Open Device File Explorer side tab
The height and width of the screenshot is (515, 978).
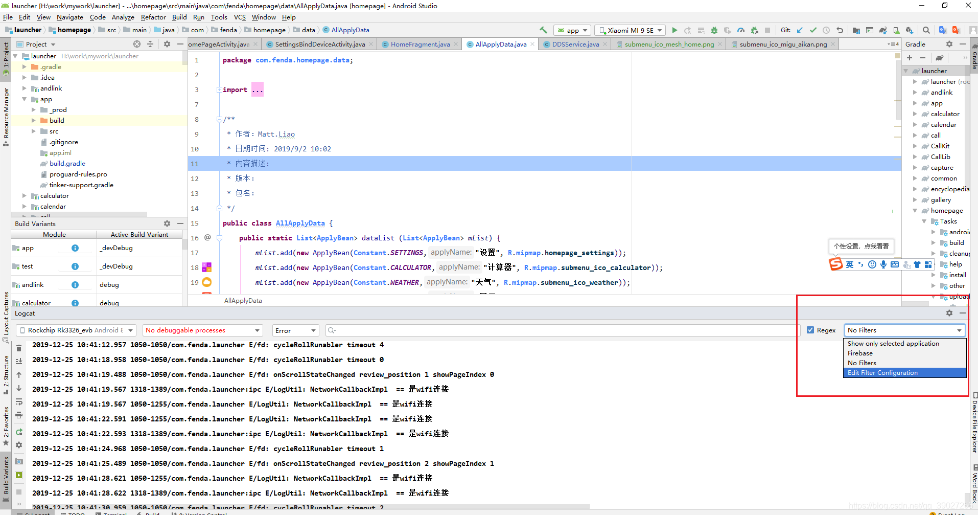click(x=974, y=422)
